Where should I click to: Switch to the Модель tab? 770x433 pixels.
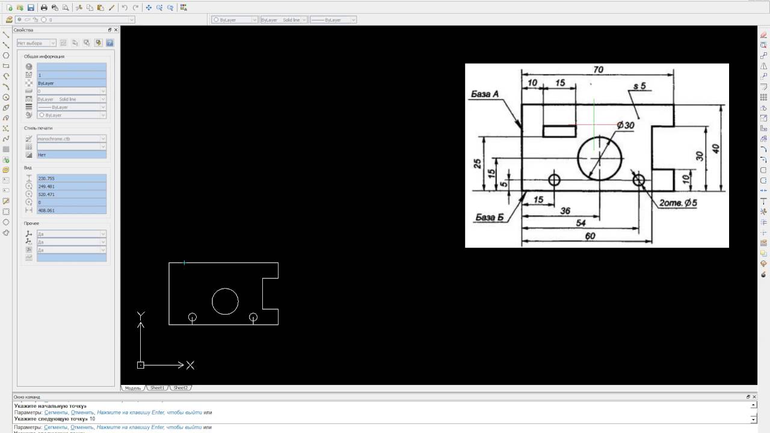tap(132, 388)
